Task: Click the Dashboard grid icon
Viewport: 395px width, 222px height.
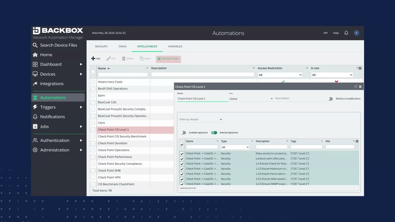Action: (35, 64)
